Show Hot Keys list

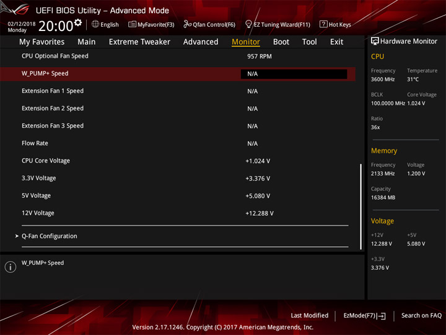(x=340, y=24)
